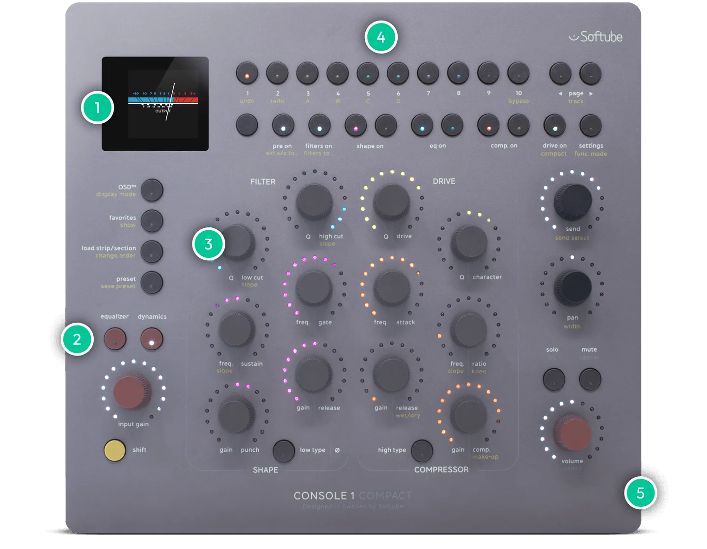Hit track button 10 labeled bypass
707x549 pixels.
coord(518,74)
